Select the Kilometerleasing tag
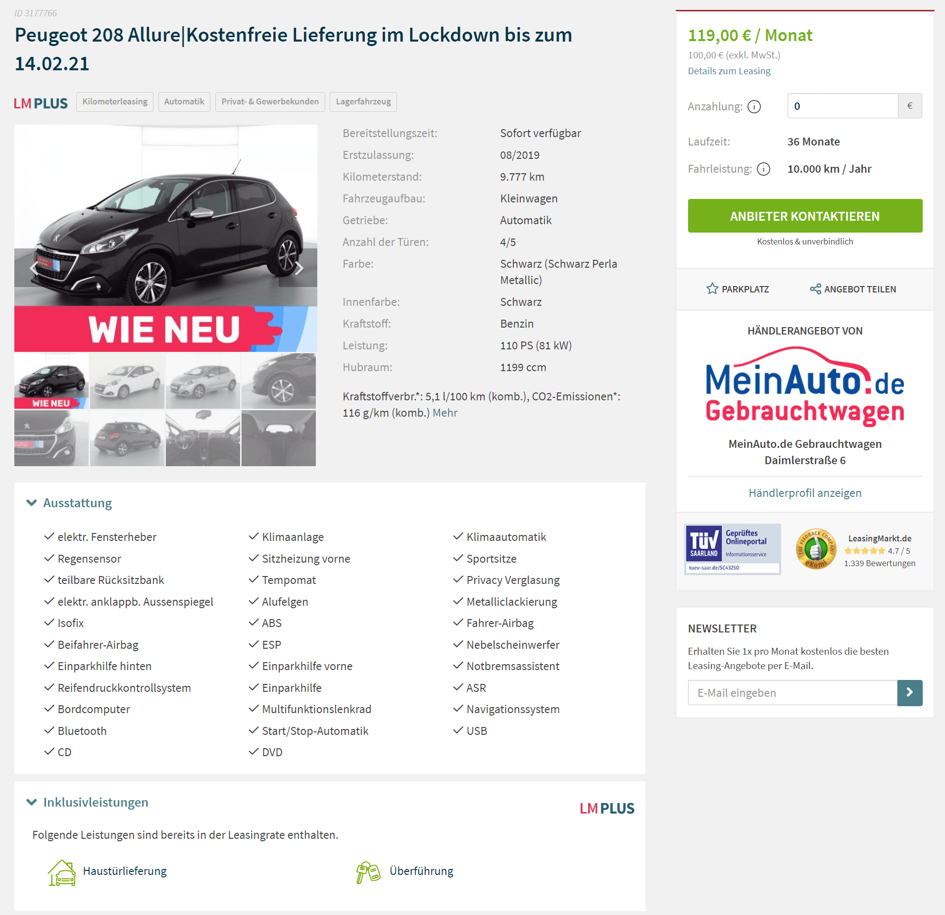Screen dimensions: 945x915 tap(115, 101)
